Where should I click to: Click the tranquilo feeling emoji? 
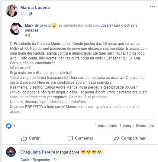tap(54, 25)
